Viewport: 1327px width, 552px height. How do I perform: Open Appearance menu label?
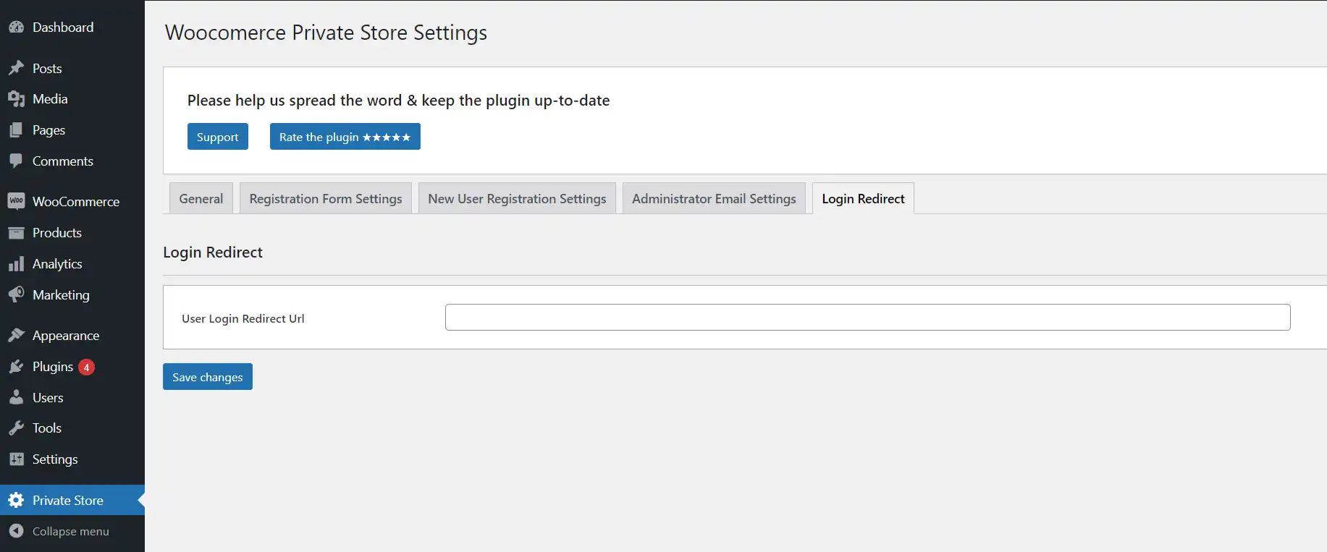(66, 336)
